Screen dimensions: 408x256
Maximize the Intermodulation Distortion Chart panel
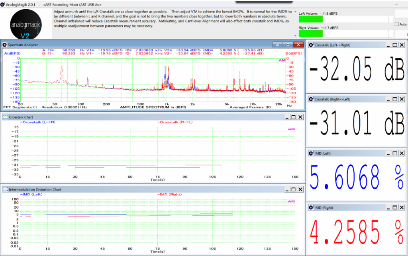(x=294, y=189)
